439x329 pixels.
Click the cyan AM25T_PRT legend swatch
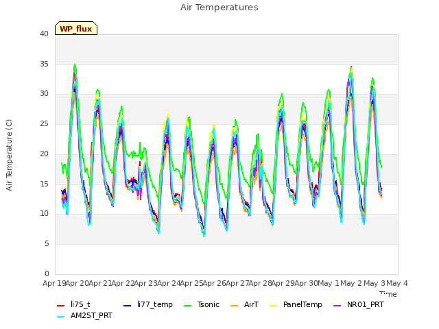pos(61,317)
